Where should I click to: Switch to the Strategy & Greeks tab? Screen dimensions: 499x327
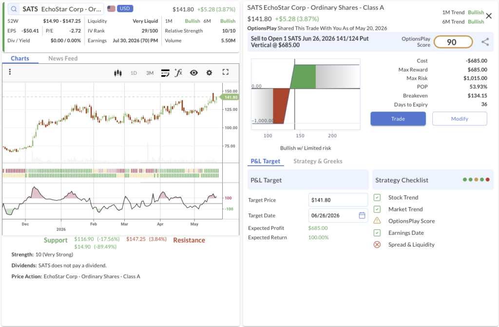tap(318, 161)
